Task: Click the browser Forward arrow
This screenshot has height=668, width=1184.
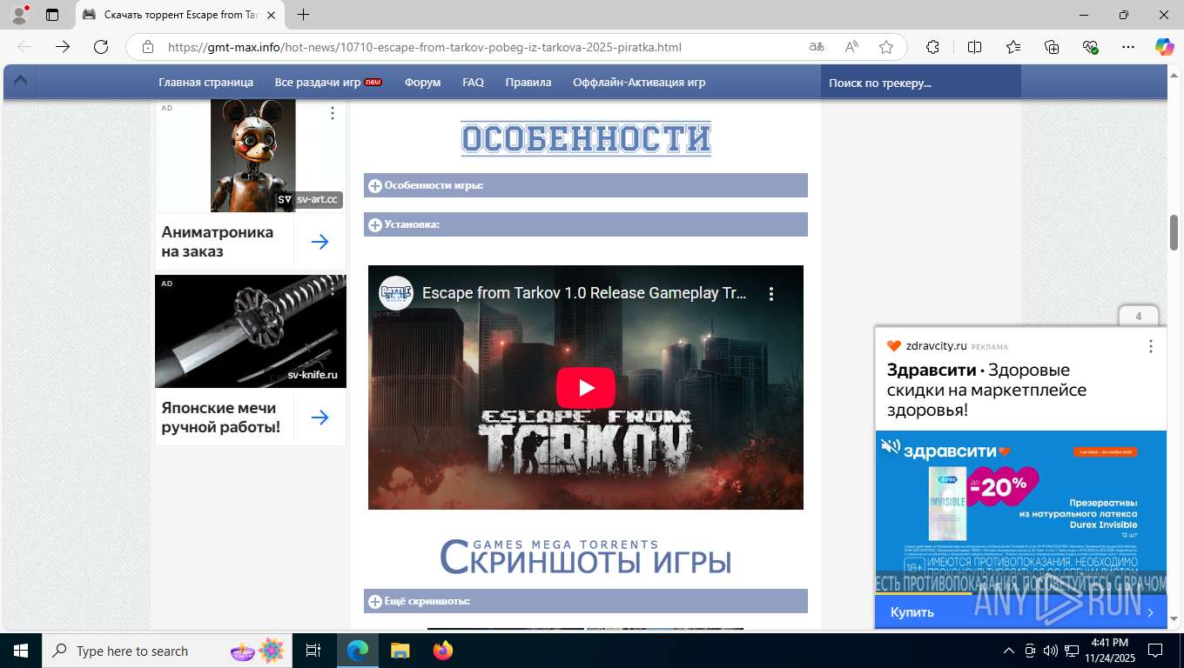Action: [x=63, y=47]
